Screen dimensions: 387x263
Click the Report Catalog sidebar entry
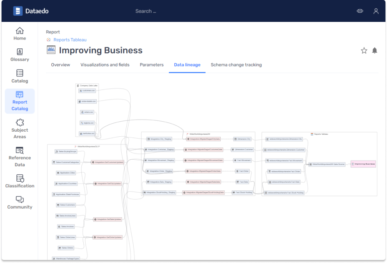20,101
